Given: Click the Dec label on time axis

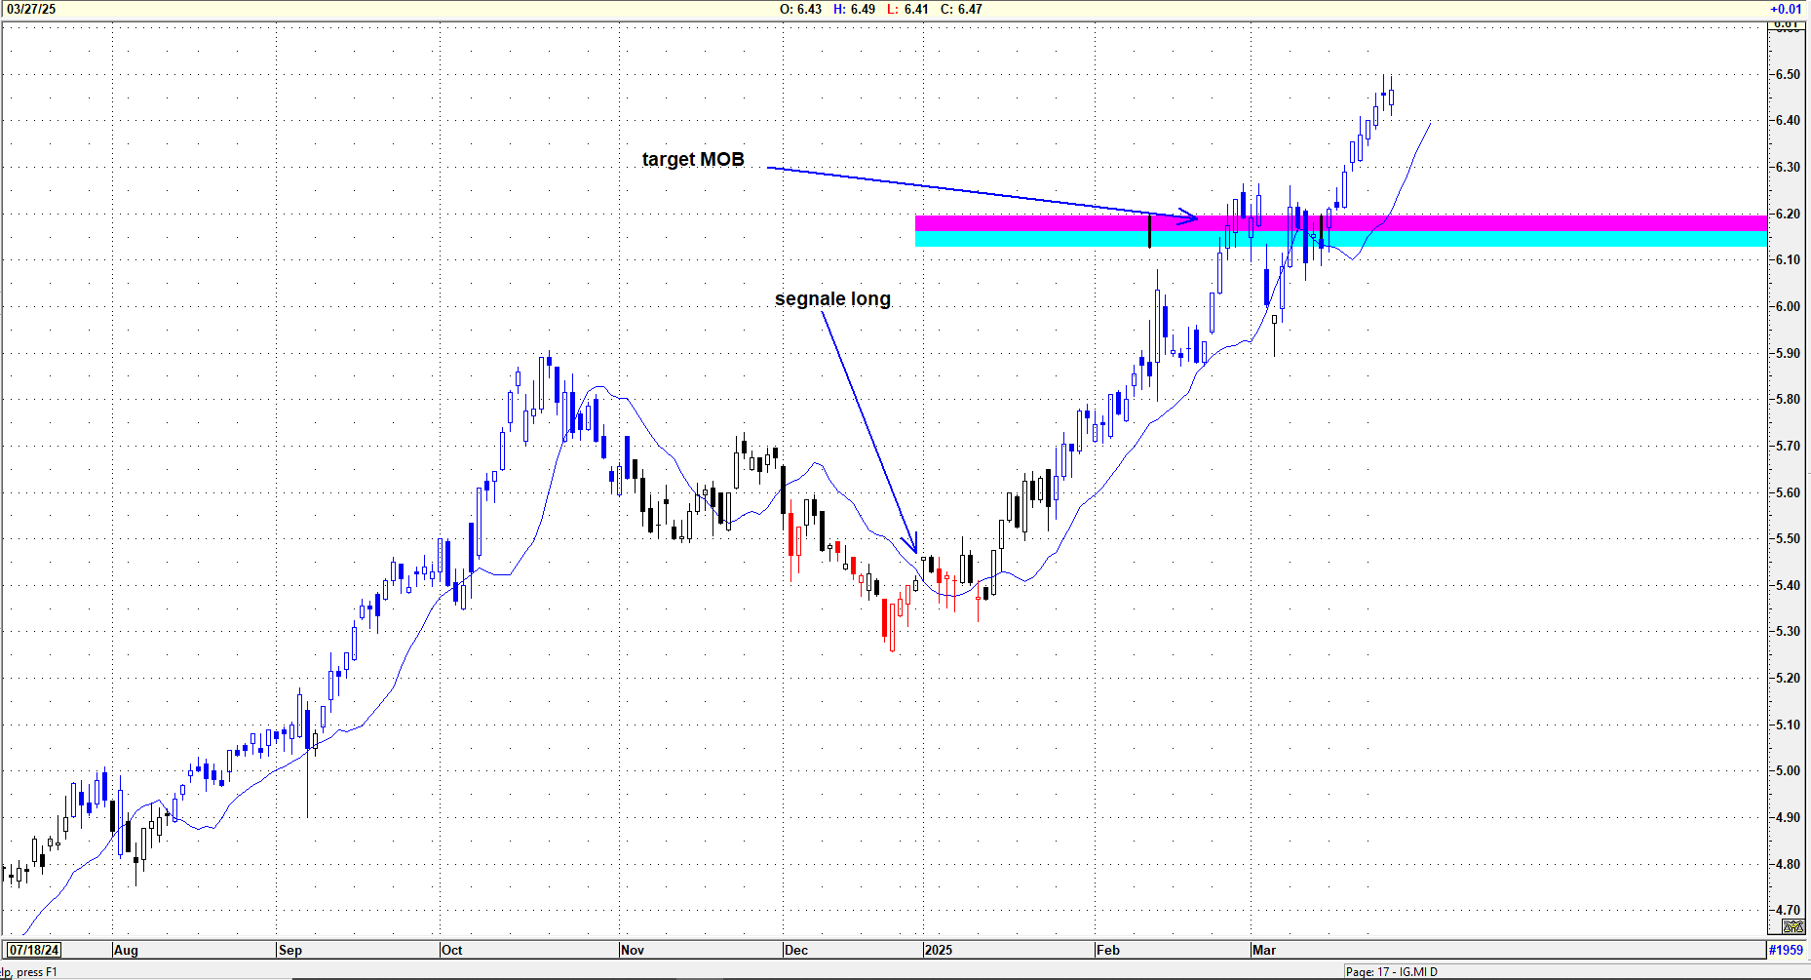Looking at the screenshot, I should point(795,950).
